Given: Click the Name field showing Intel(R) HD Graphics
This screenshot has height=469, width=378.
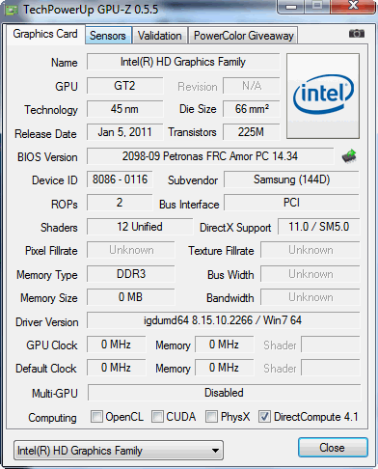Looking at the screenshot, I should (183, 62).
